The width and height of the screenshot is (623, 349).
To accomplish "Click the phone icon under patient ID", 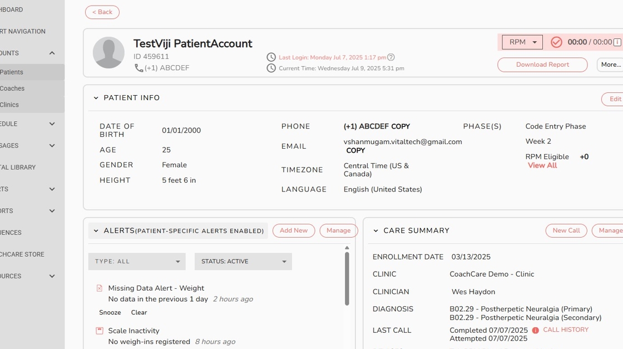I will click(x=139, y=68).
